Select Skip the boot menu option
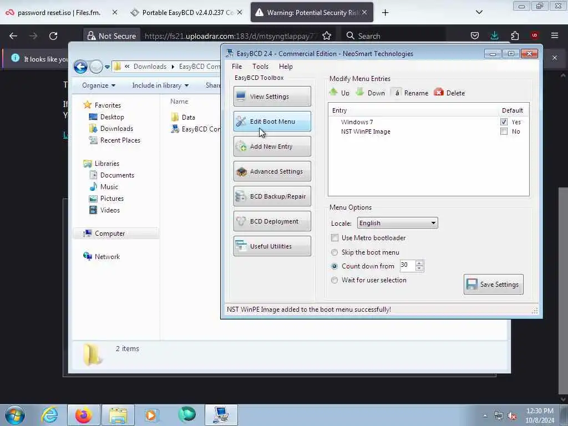The height and width of the screenshot is (426, 568). coord(334,252)
